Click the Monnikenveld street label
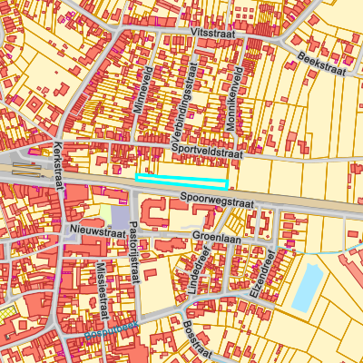 coord(235,99)
